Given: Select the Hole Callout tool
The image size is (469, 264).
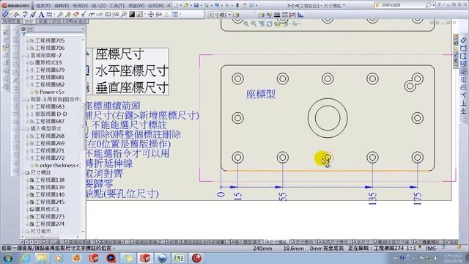Looking at the screenshot, I should [100, 14].
